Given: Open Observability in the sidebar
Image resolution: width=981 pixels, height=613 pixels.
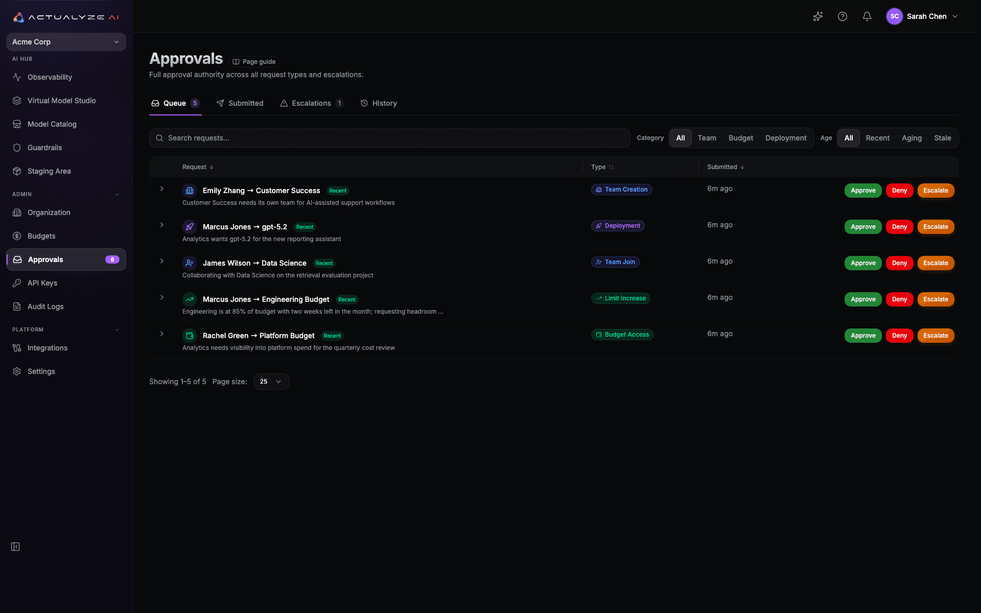Looking at the screenshot, I should point(66,77).
